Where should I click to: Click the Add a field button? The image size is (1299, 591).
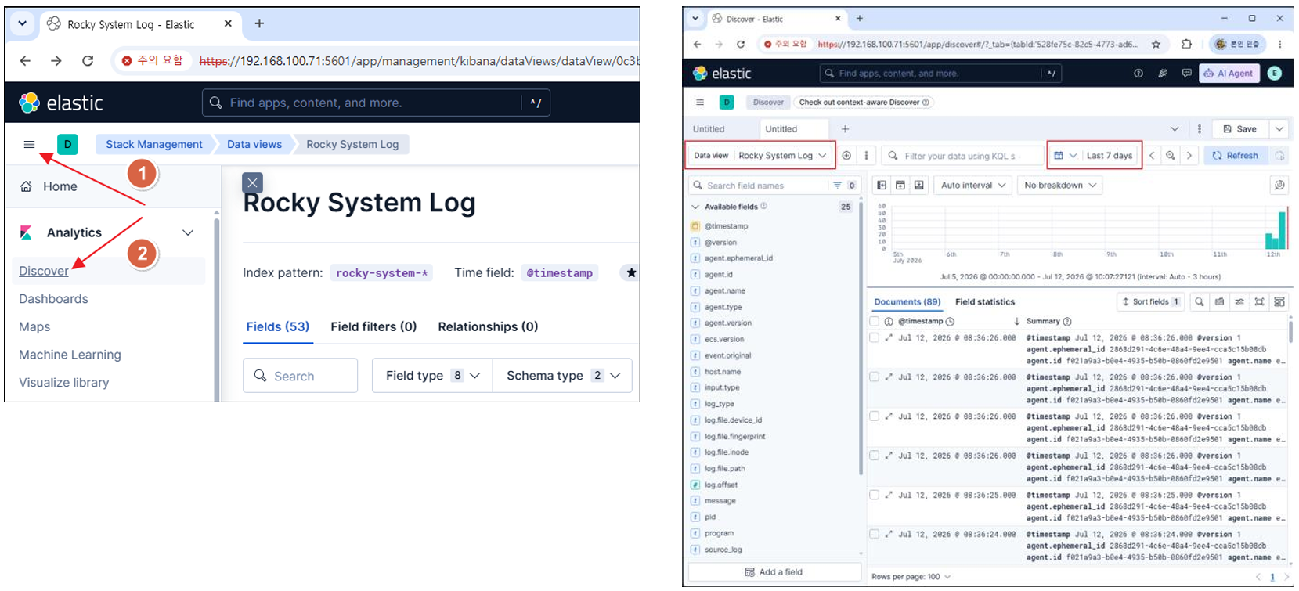click(774, 572)
